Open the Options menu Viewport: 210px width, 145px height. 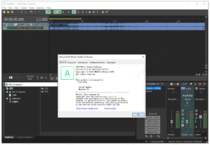40,8
